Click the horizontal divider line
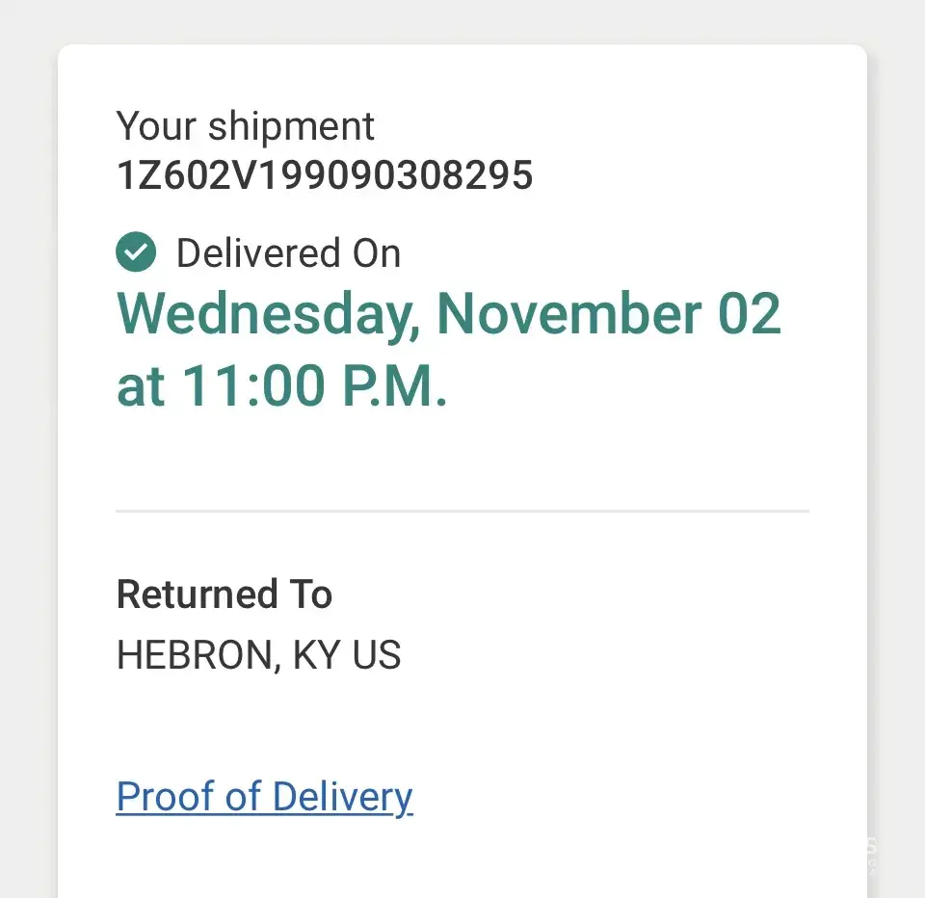 point(462,510)
